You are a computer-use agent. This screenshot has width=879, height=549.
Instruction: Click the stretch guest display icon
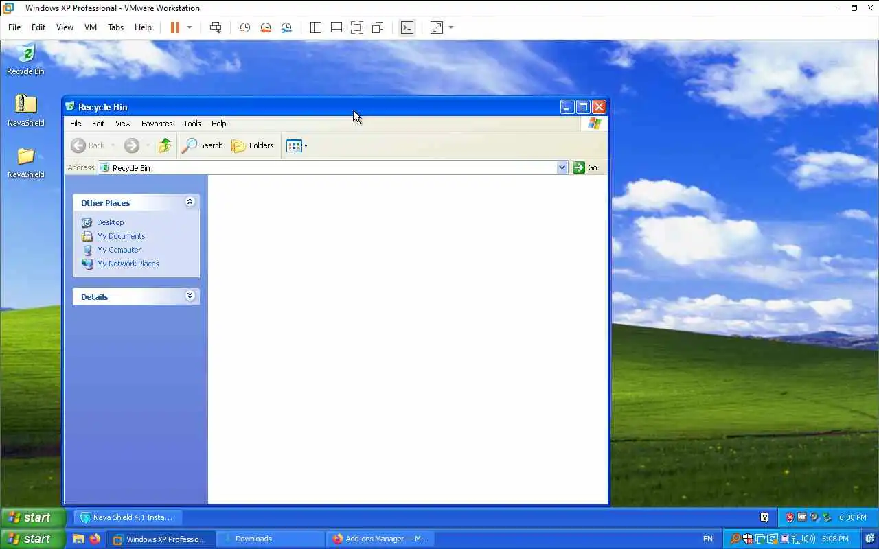click(x=437, y=27)
